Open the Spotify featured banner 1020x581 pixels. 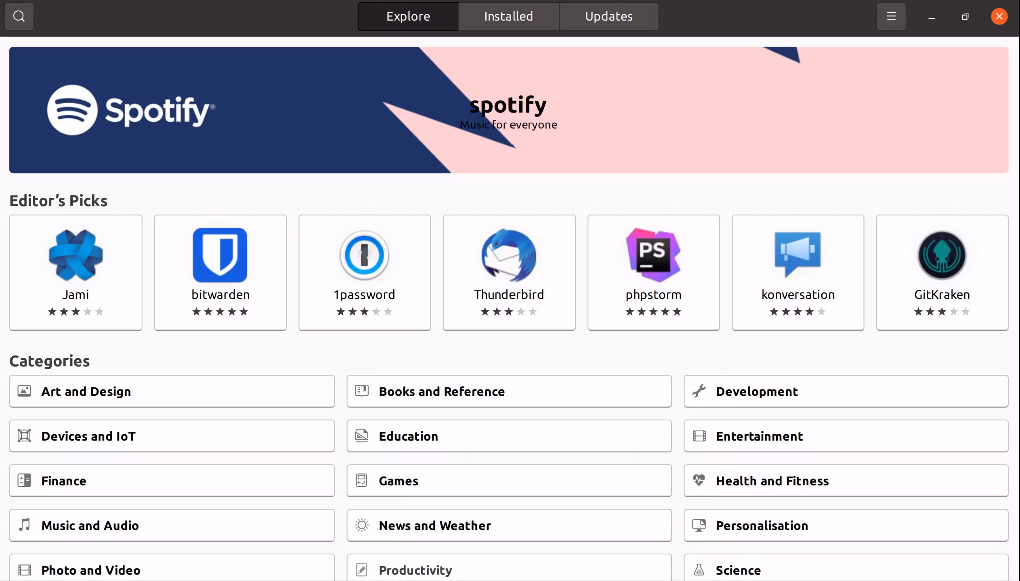pyautogui.click(x=509, y=110)
